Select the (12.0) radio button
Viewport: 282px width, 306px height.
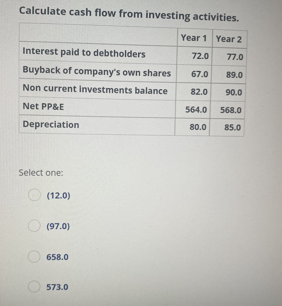(35, 196)
